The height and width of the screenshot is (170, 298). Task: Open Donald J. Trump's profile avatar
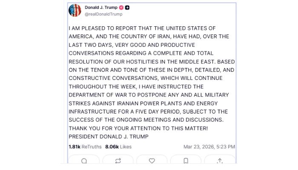coord(75,11)
